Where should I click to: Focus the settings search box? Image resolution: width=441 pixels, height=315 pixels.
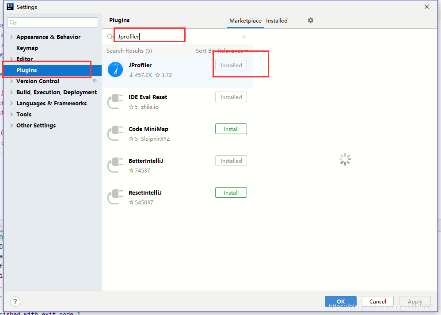pos(53,23)
